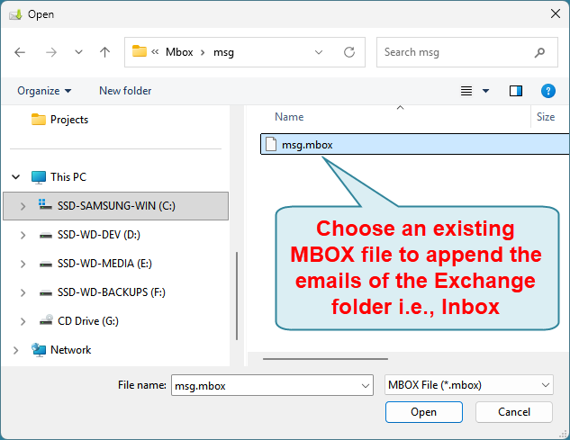Viewport: 570px width, 440px height.
Task: Select the CD Drive (G:) icon
Action: 47,321
